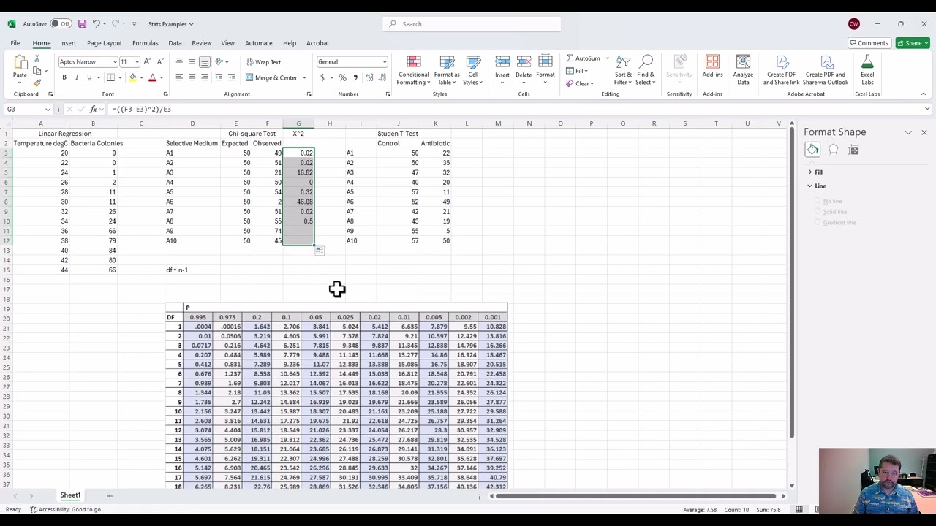Image resolution: width=936 pixels, height=526 pixels.
Task: Click Create PDF and Share link
Action: pos(781,70)
